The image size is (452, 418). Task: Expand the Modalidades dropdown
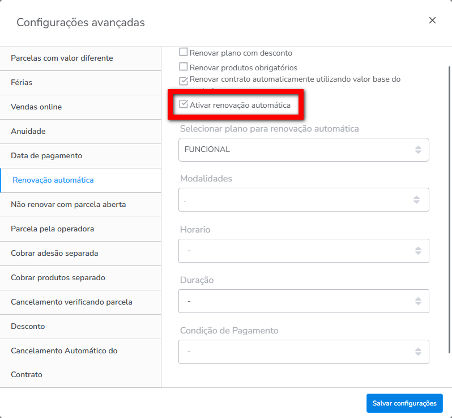303,200
